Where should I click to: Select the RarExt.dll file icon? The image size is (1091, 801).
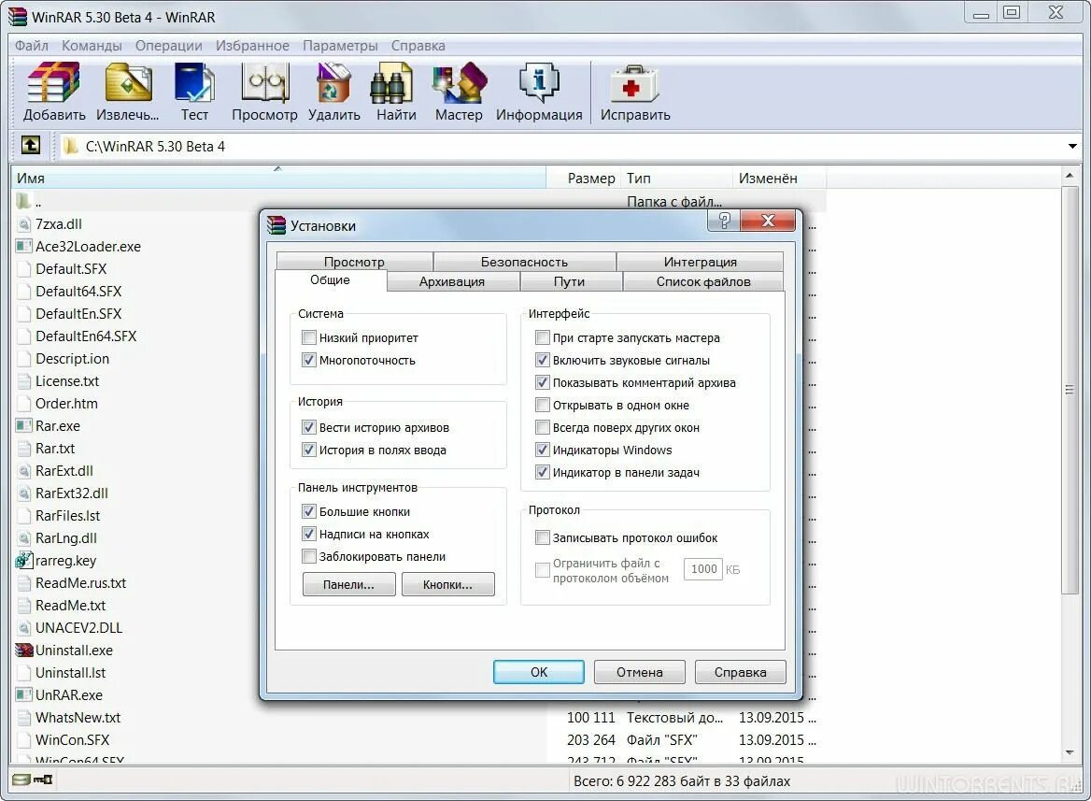click(23, 471)
